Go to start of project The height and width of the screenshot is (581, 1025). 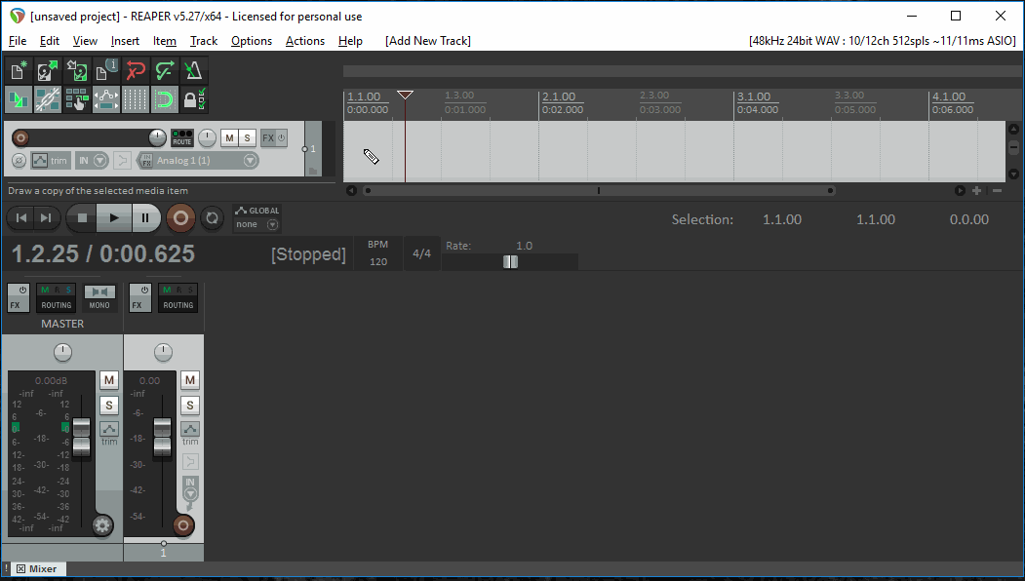click(x=21, y=218)
